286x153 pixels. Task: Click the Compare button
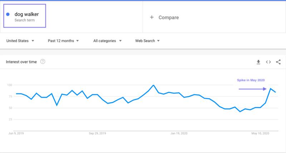(x=168, y=17)
